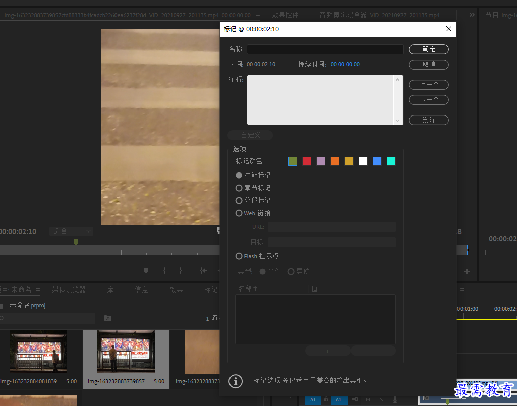Viewport: 517px width, 406px height.
Task: Click the double-chevron panel overflow icon
Action: pyautogui.click(x=472, y=15)
